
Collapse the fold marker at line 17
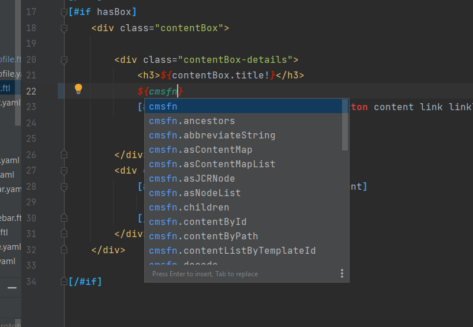(x=64, y=12)
